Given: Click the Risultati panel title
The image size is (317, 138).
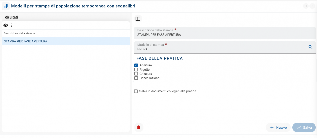Looking at the screenshot, I should point(11,17).
